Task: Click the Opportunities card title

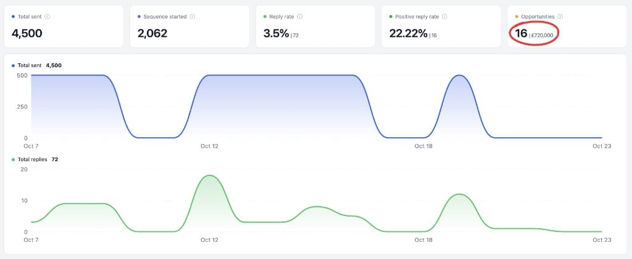Action: tap(538, 17)
